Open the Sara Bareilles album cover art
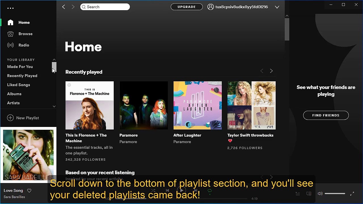363x204 pixels. click(x=28, y=155)
